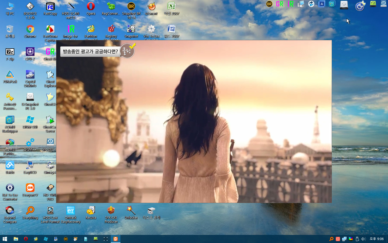
Task: Open the blue arrows sync dock icon
Action: click(311, 4)
